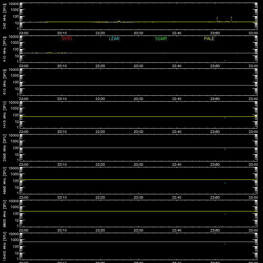Screen dimensions: 263x263
Task: Select the 4995 MHz [SFU] axis title
Action: [5, 180]
